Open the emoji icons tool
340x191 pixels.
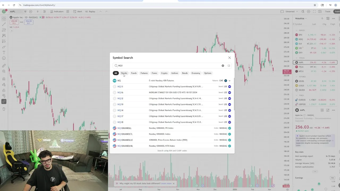point(4,58)
